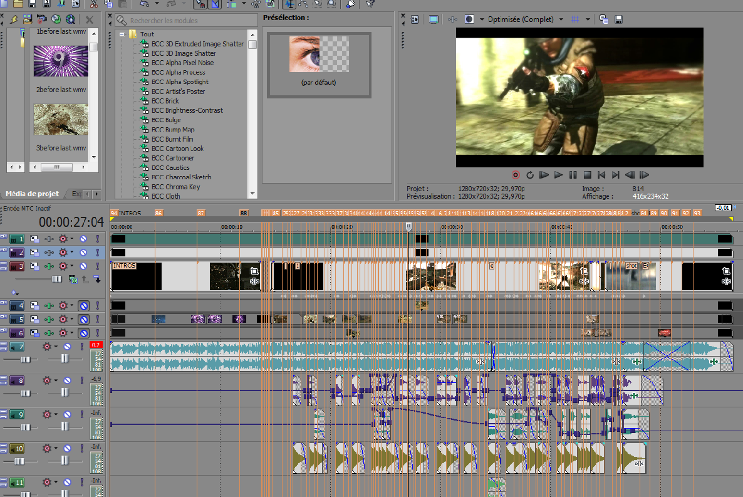Screen dimensions: 743x497
Task: Stop playback in the preview transport
Action: pos(587,175)
